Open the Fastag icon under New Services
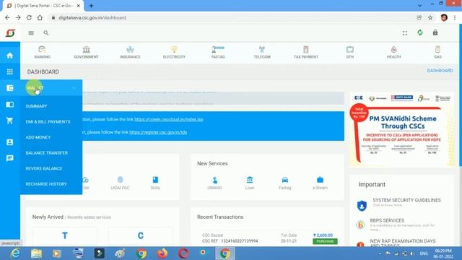This screenshot has height=260, width=462. 284,183
